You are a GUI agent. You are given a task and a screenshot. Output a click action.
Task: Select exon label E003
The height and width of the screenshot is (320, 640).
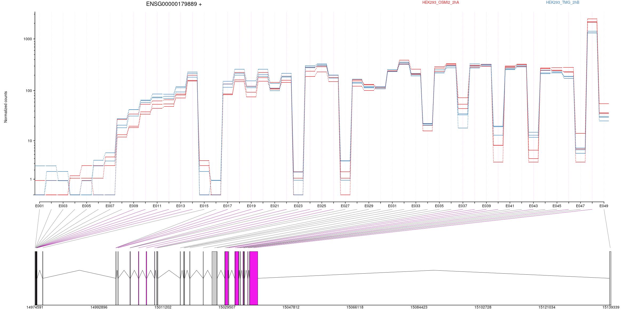tap(63, 206)
